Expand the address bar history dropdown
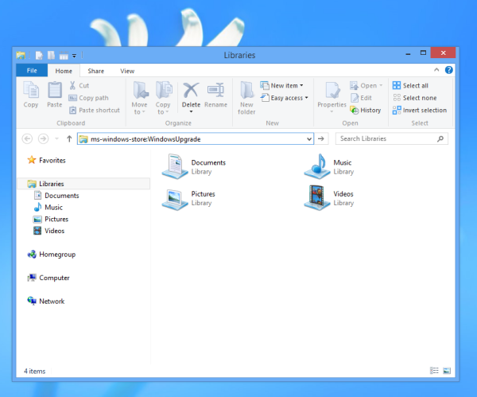Viewport: 477px width, 397px height. pyautogui.click(x=309, y=138)
